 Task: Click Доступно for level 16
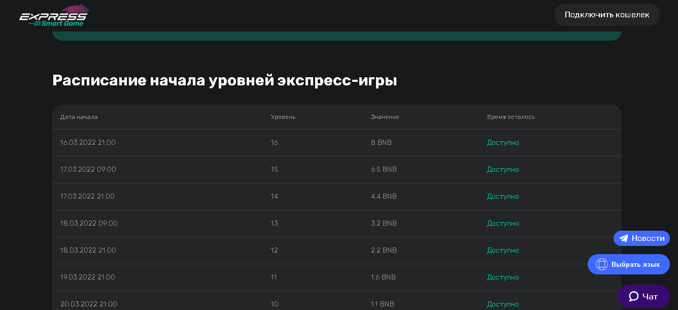point(503,143)
